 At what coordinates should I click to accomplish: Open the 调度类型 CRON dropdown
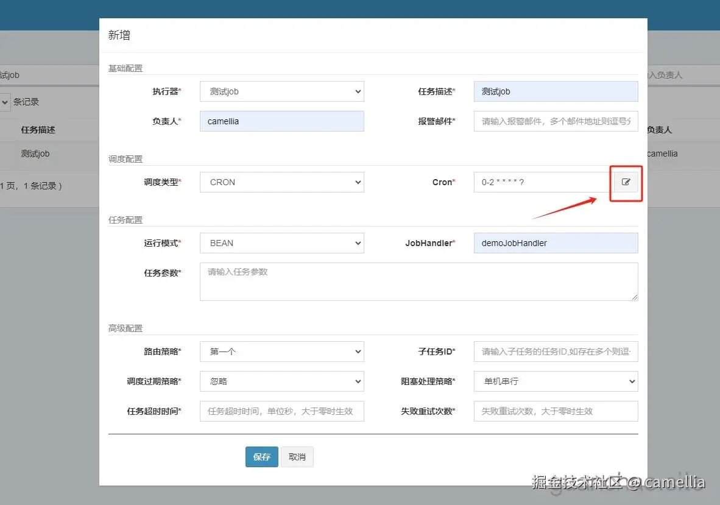282,182
